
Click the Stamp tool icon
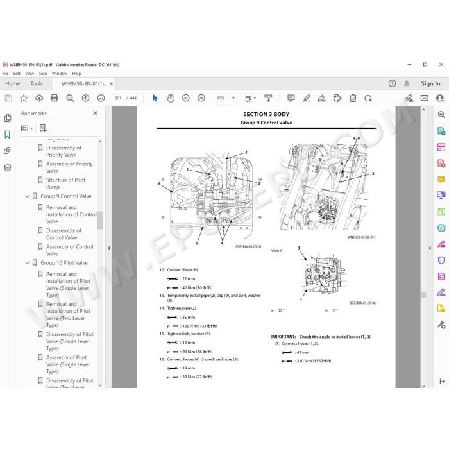pos(337,98)
